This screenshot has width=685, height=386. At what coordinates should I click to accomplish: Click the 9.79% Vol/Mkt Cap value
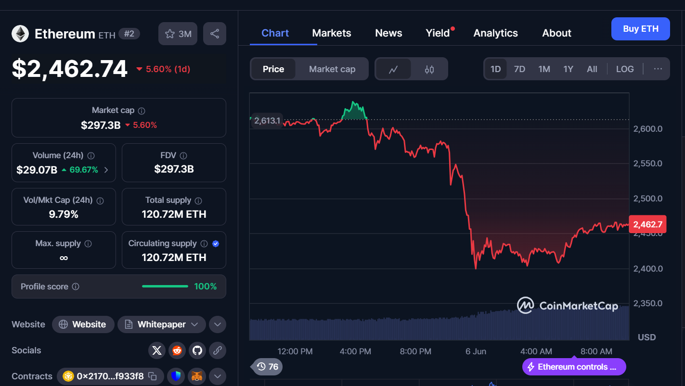point(64,214)
